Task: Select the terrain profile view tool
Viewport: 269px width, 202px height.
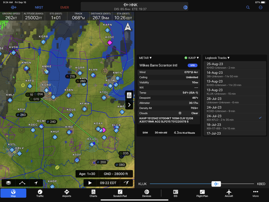Action: 22,183
